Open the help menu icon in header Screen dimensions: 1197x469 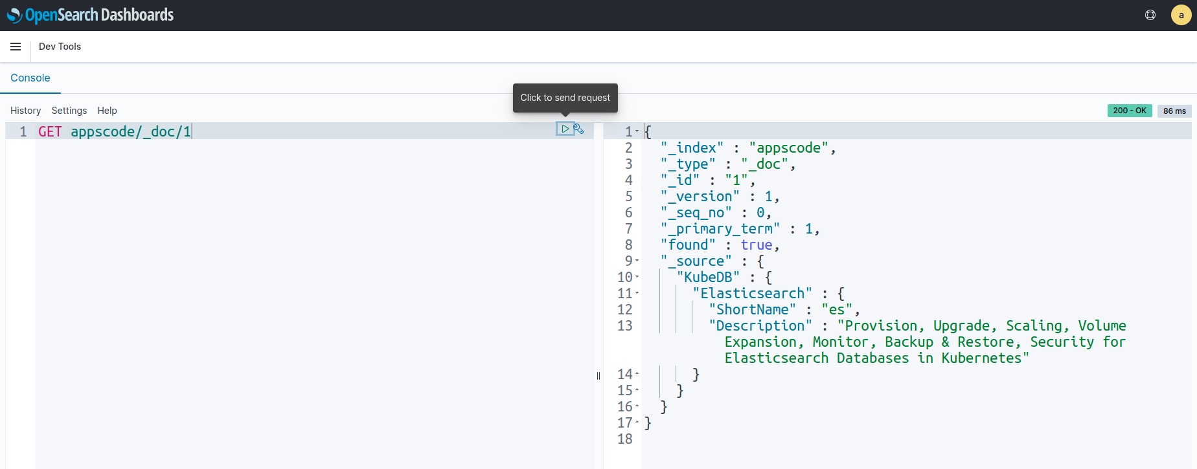(1150, 15)
